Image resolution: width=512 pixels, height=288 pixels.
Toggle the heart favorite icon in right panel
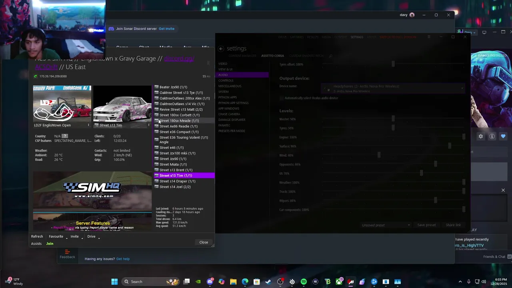coord(503,136)
